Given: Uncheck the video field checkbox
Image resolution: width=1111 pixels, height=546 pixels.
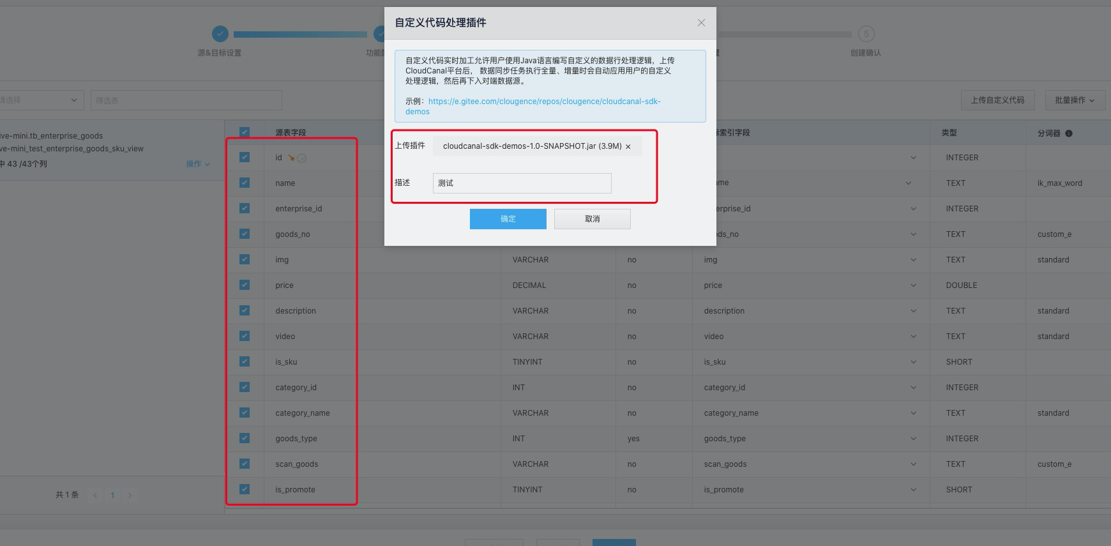Looking at the screenshot, I should [245, 336].
